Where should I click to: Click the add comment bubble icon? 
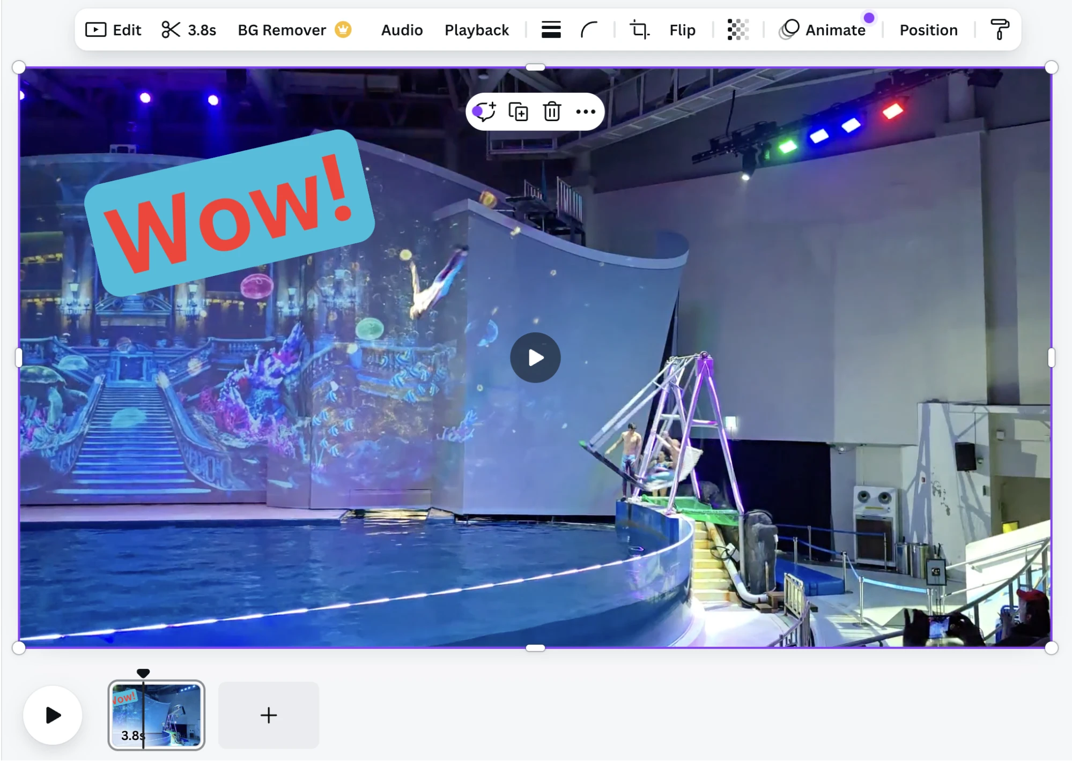tap(484, 111)
